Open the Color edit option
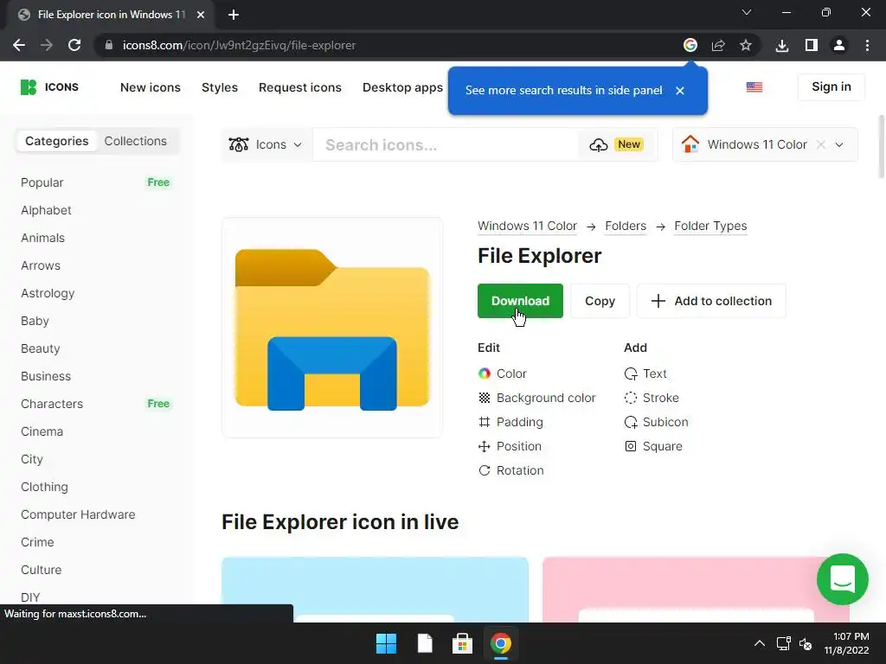 [x=503, y=373]
